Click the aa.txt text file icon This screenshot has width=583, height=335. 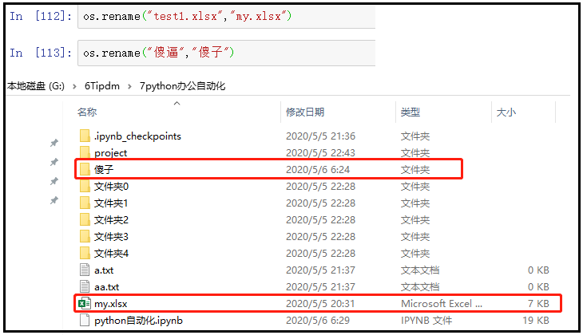(85, 286)
